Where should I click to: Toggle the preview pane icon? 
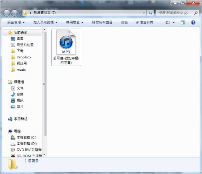[183, 22]
